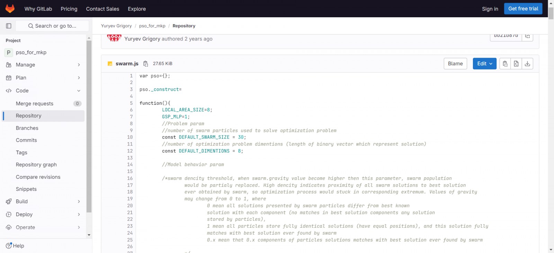The height and width of the screenshot is (253, 554).
Task: Click the sidebar vertical scrollbar
Action: pyautogui.click(x=89, y=126)
